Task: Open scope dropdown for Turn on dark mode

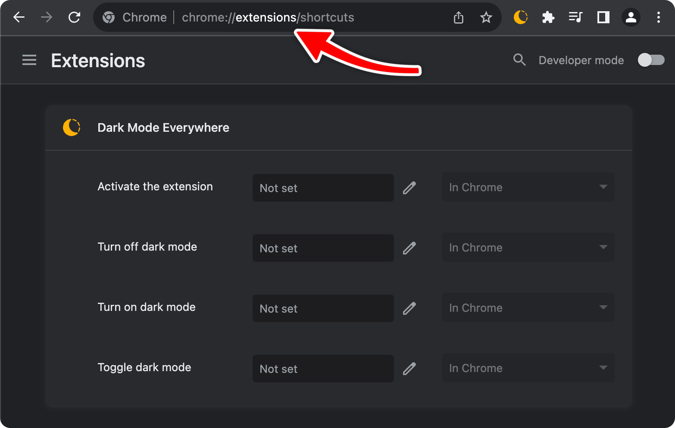Action: (x=528, y=308)
